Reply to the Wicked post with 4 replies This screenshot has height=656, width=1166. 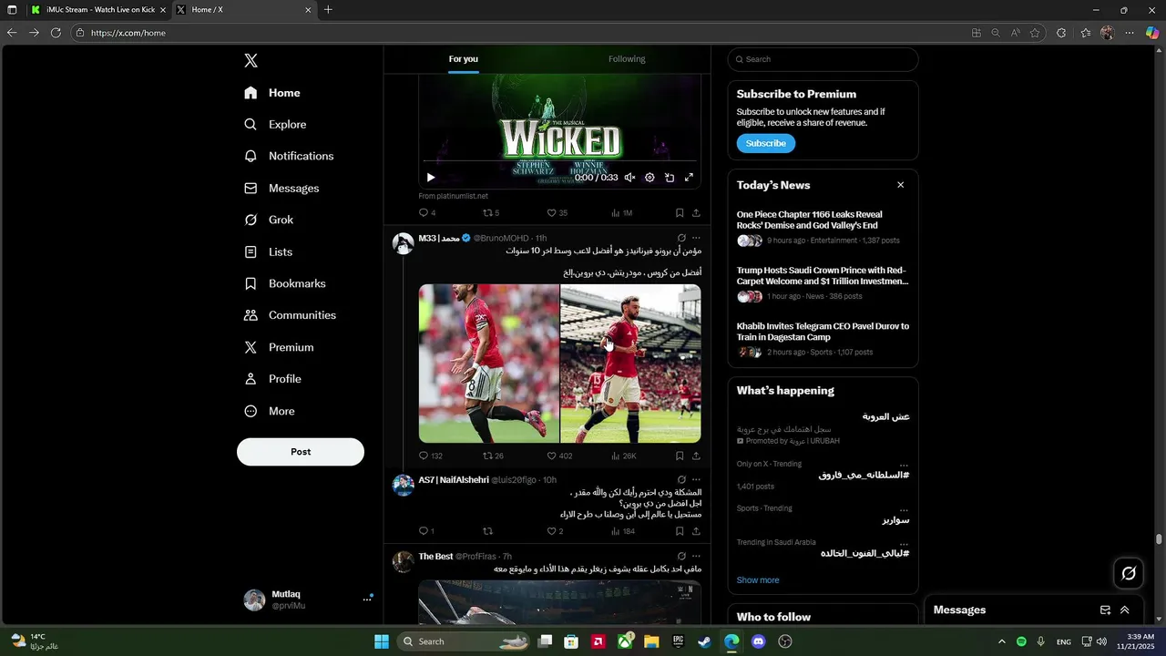(x=427, y=213)
